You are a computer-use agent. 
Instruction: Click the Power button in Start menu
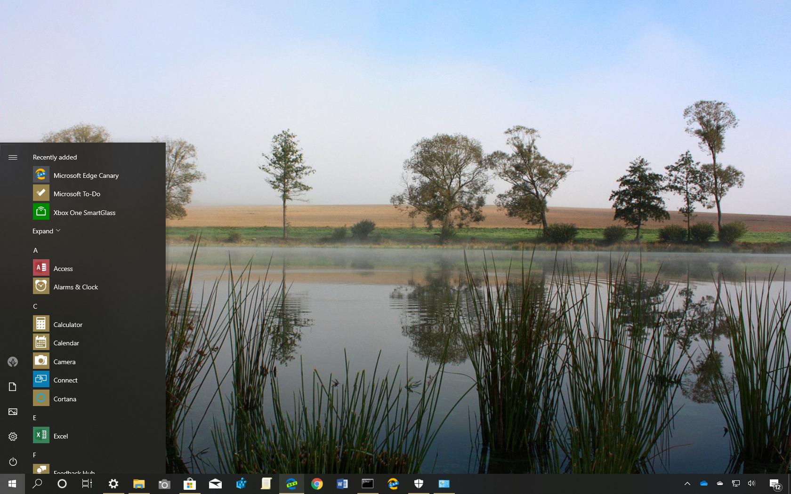pos(13,462)
